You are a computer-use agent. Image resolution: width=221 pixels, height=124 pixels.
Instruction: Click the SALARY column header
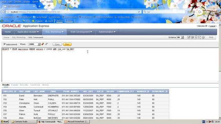pyautogui.click(x=110, y=92)
